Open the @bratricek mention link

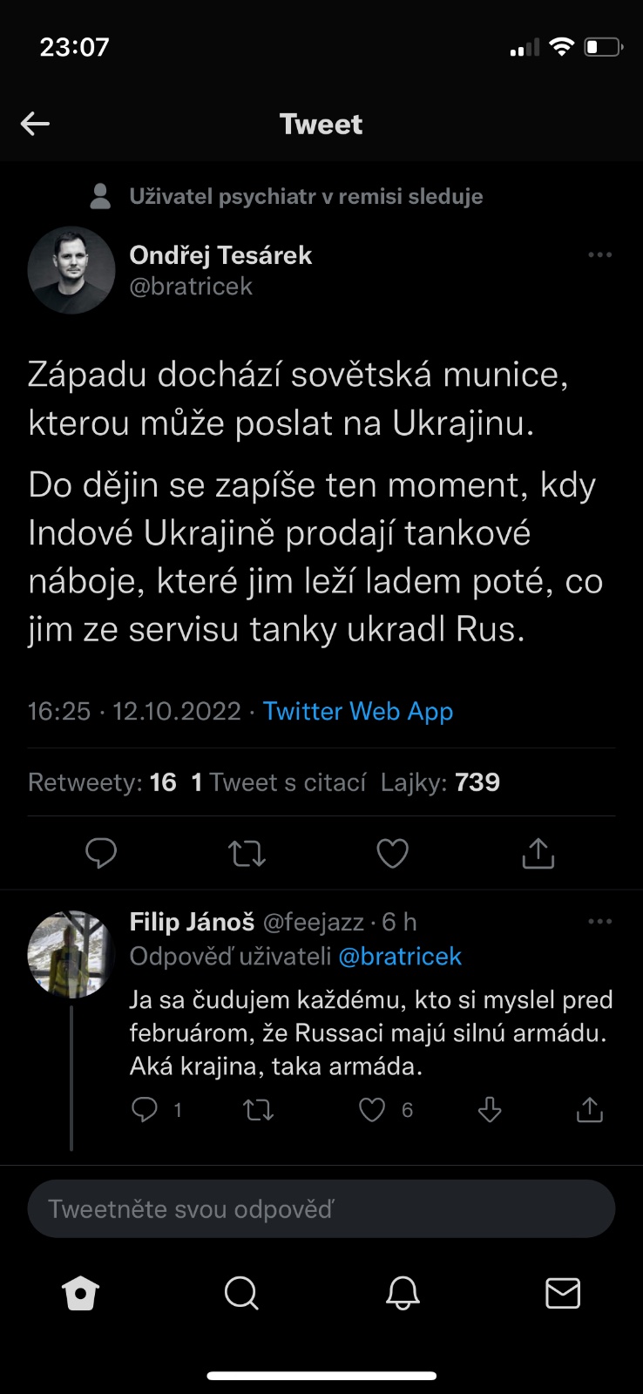(x=400, y=957)
